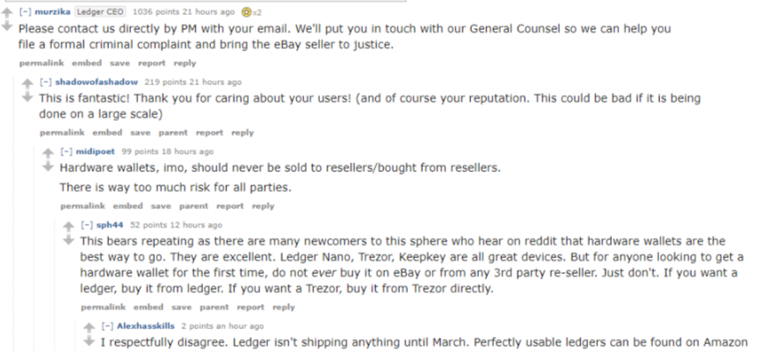Downvote murzika's comment

7,26
